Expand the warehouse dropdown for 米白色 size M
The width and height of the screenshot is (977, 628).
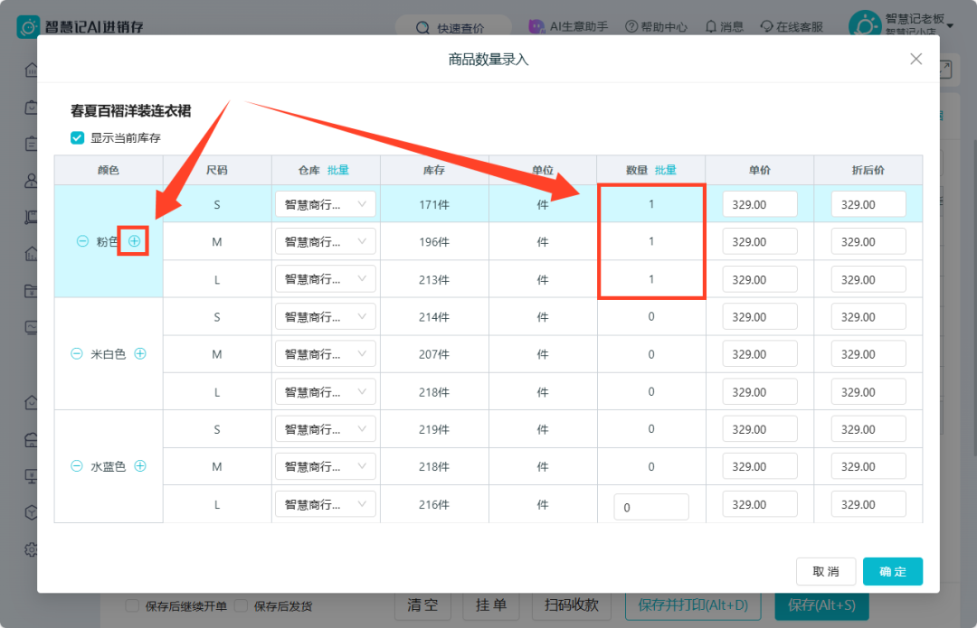pyautogui.click(x=326, y=354)
